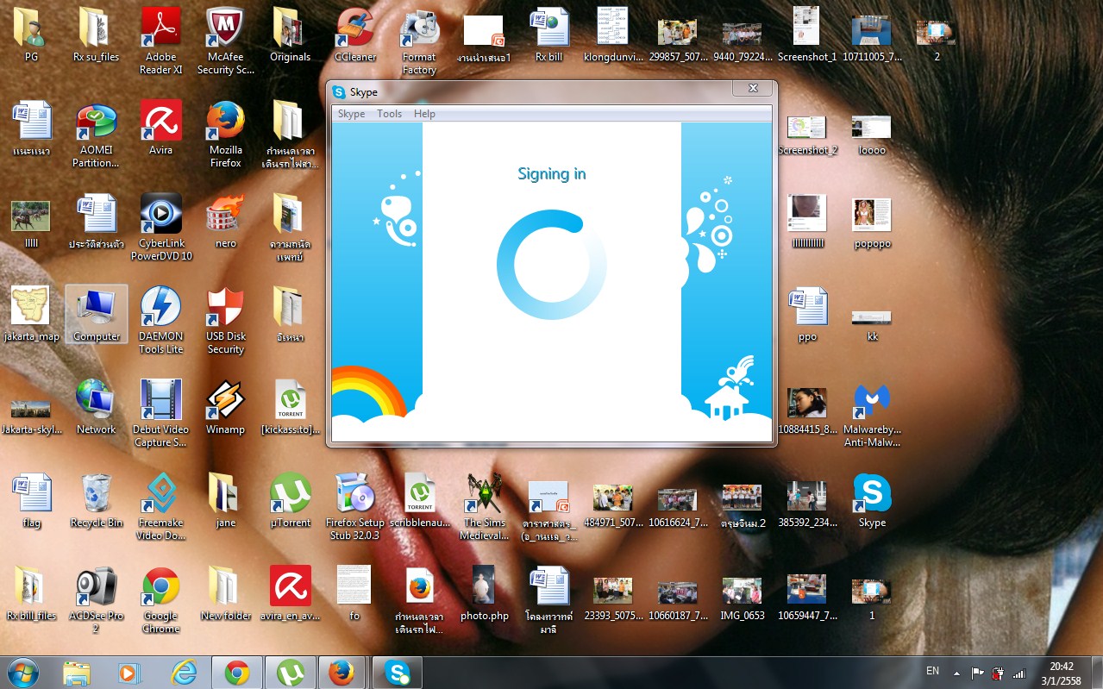1103x689 pixels.
Task: Select the Recycle Bin icon
Action: point(96,501)
